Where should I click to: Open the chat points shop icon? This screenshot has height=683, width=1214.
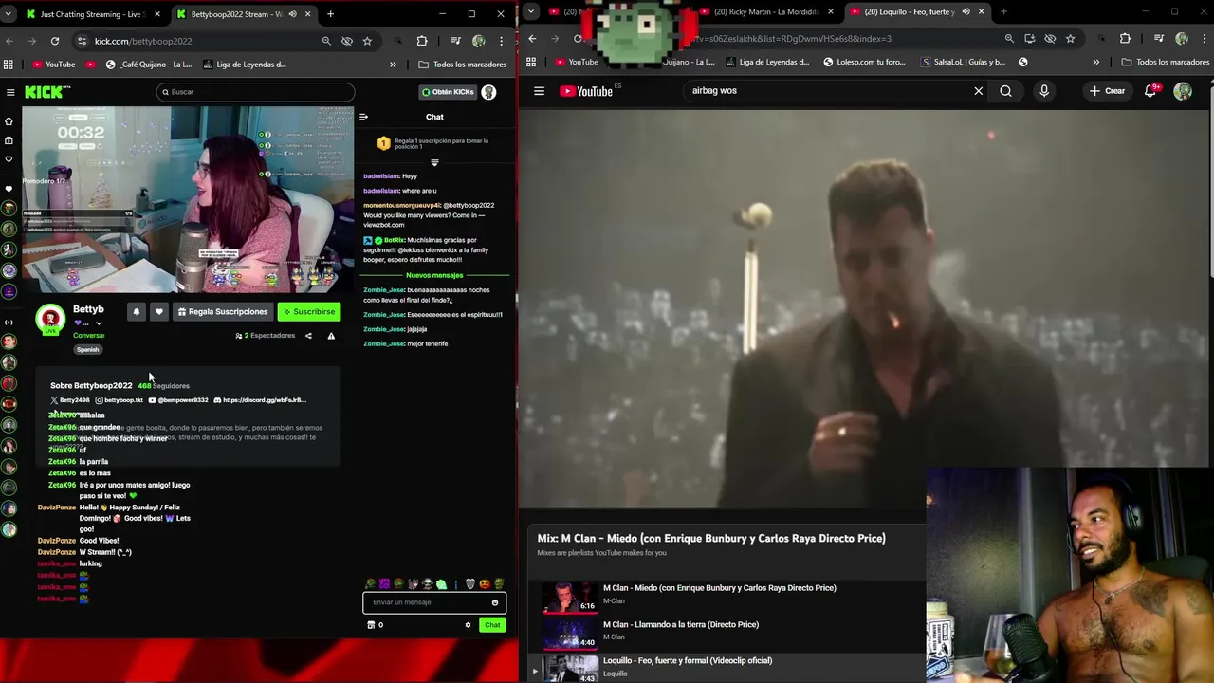click(371, 625)
